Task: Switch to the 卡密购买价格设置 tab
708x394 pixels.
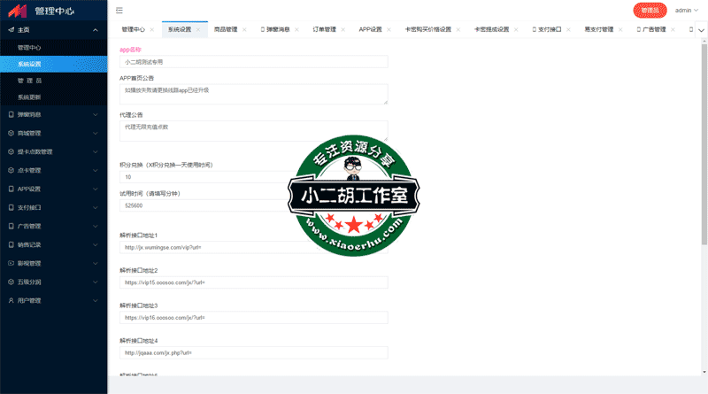Action: (428, 30)
